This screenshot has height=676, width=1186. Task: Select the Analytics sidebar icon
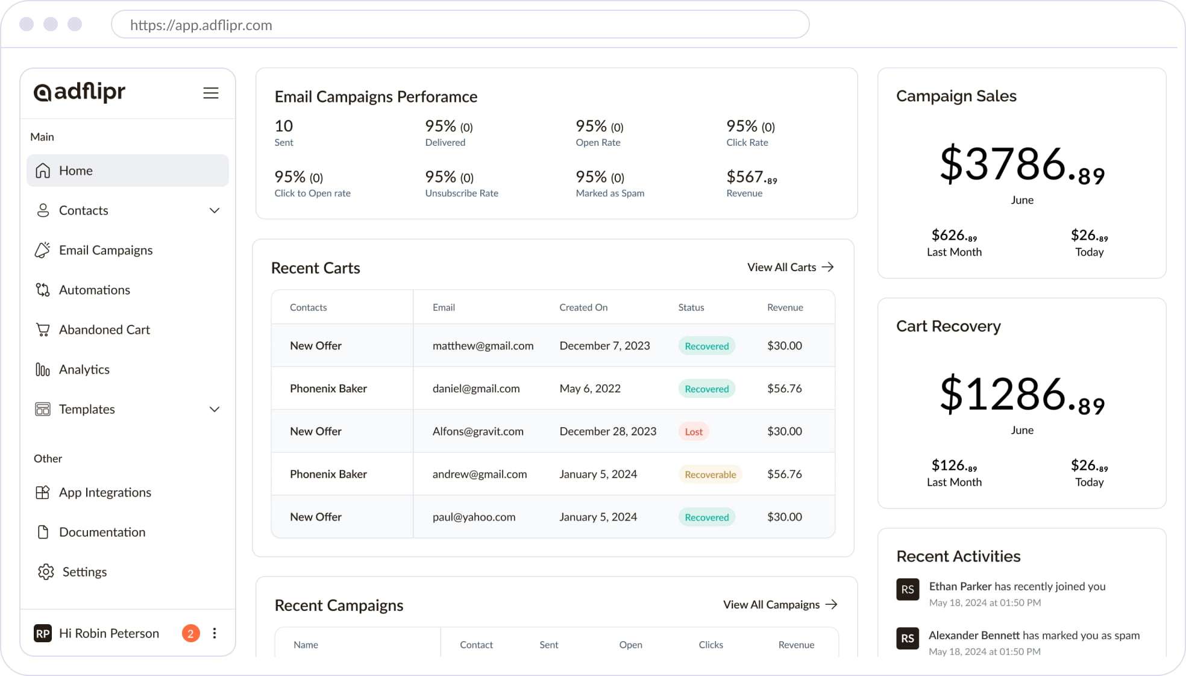click(x=42, y=369)
